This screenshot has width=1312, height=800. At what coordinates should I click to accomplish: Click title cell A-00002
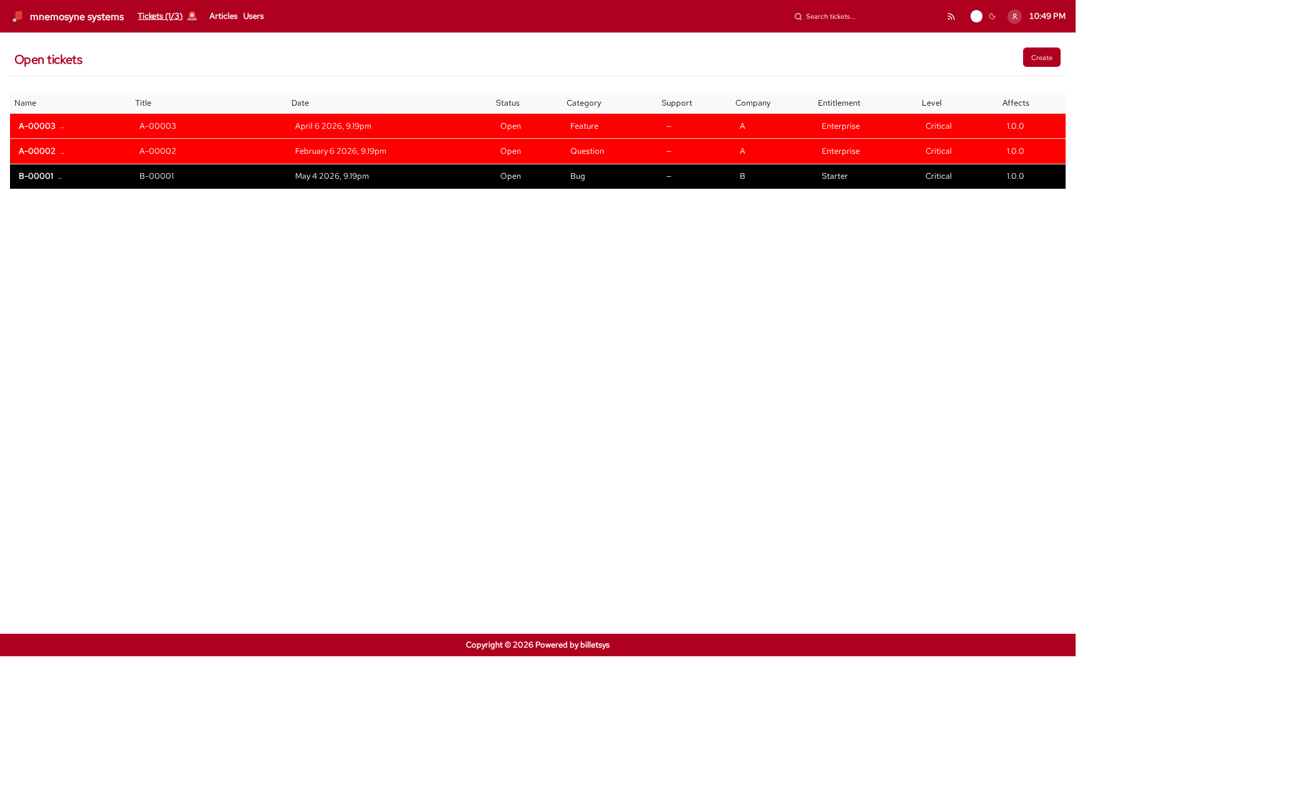[158, 151]
